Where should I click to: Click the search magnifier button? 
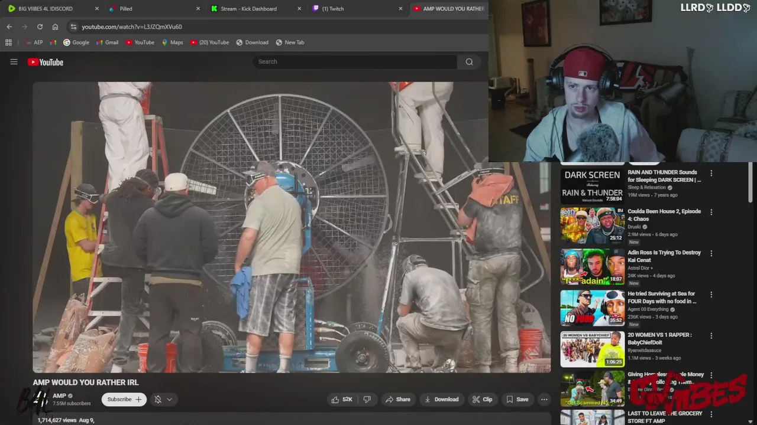(469, 61)
